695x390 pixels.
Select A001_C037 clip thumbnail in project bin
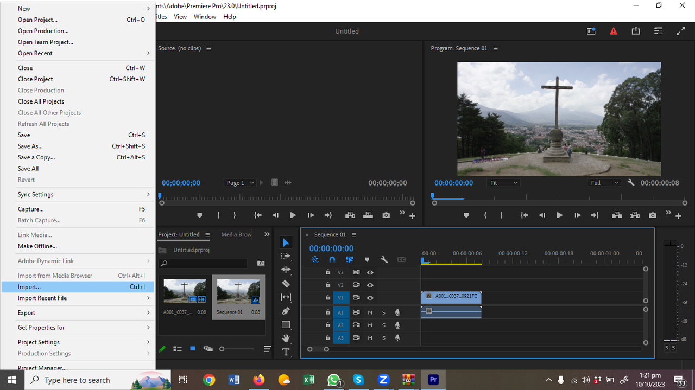[x=185, y=291]
